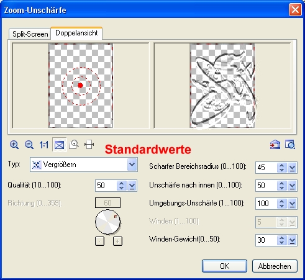Adjust the Umgebungs-Unschärfe spinner arrows
This screenshot has height=280, width=305.
281,204
